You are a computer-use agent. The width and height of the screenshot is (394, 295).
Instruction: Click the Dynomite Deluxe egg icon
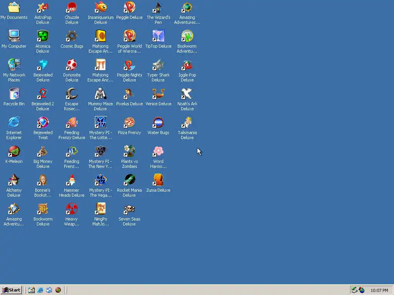click(x=72, y=65)
